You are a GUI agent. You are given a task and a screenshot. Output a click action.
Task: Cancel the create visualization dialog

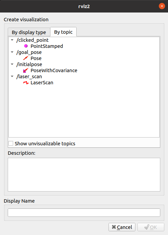tap(122, 227)
